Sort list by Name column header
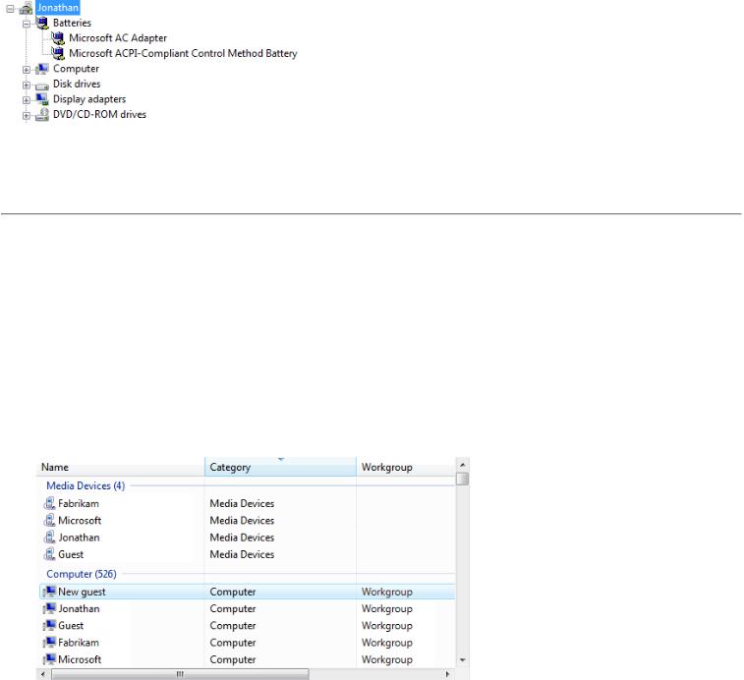 click(121, 467)
